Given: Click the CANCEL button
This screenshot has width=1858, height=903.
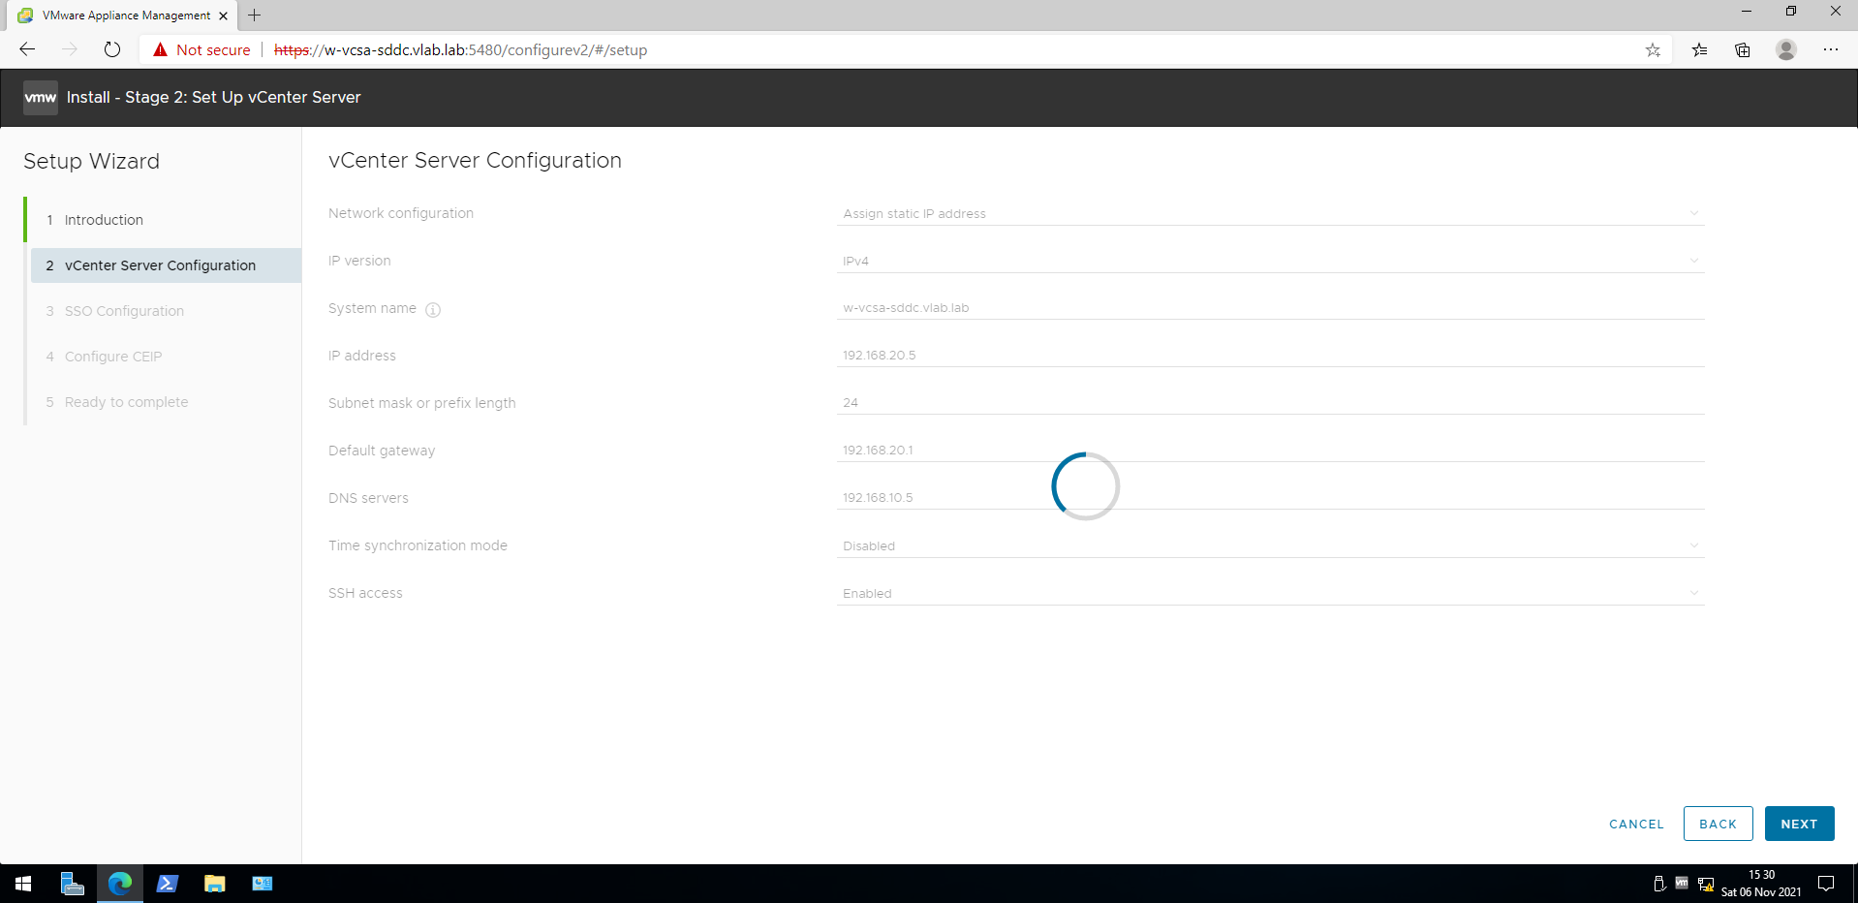Looking at the screenshot, I should point(1636,825).
